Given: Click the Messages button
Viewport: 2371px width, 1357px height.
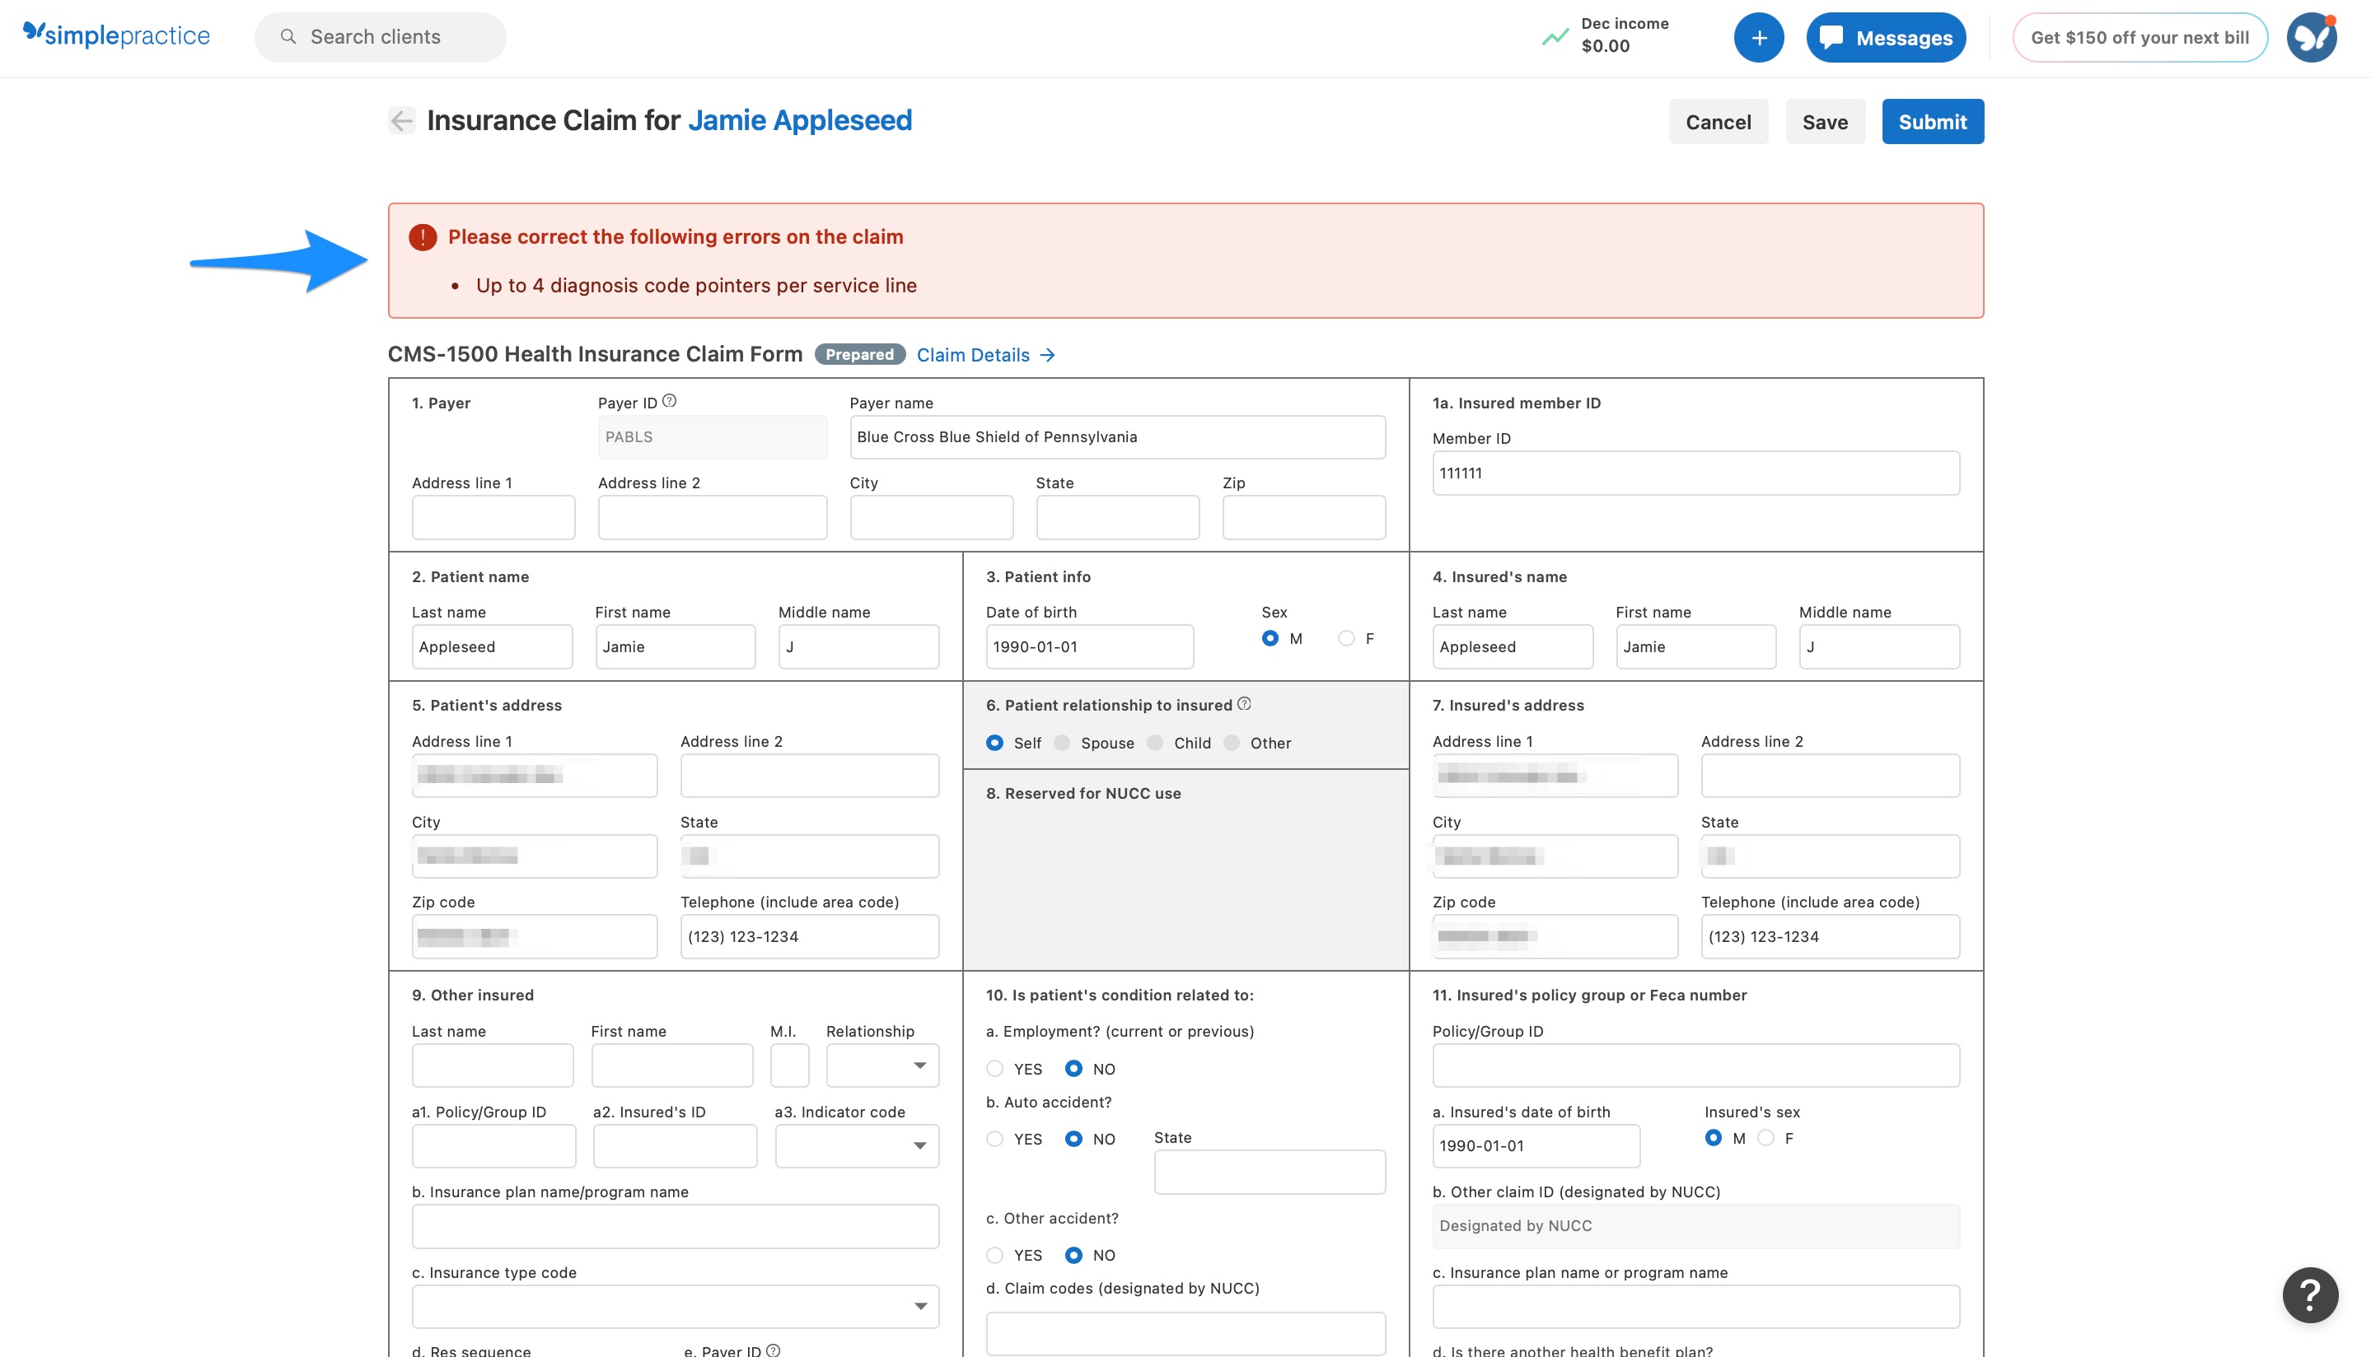Looking at the screenshot, I should pyautogui.click(x=1885, y=37).
